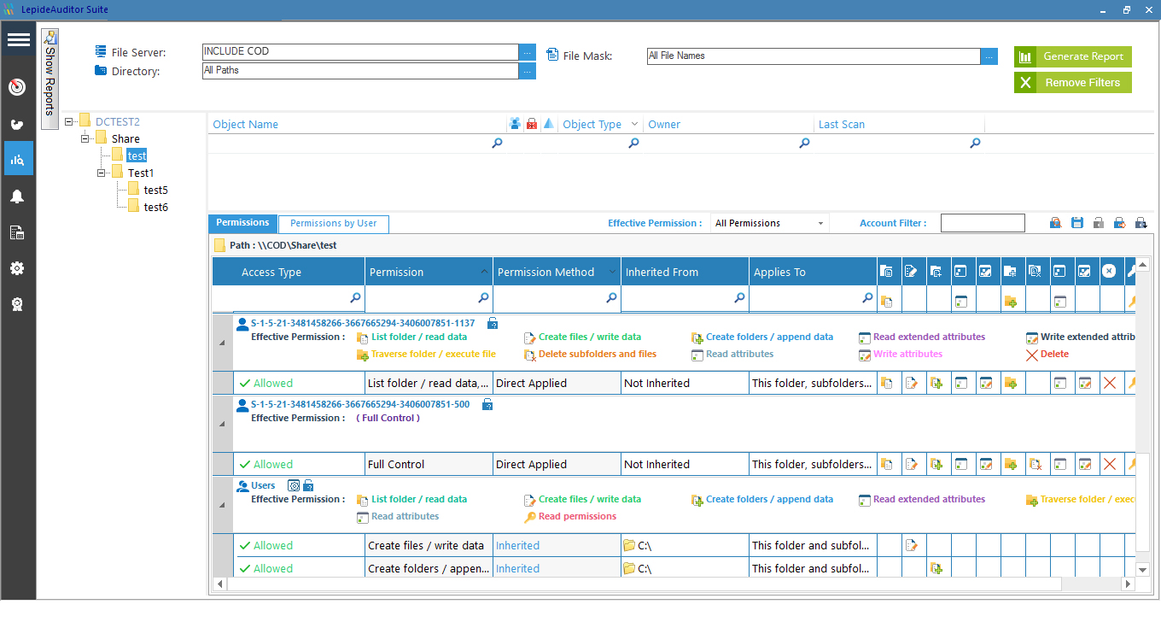
Task: Click the Applies To column header
Action: tap(813, 272)
